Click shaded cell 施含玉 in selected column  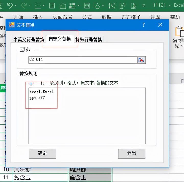coord(90,177)
